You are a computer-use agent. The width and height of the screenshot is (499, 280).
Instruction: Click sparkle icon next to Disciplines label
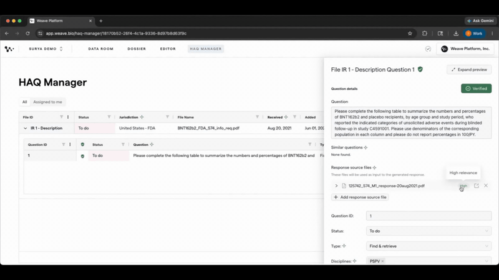tap(354, 261)
